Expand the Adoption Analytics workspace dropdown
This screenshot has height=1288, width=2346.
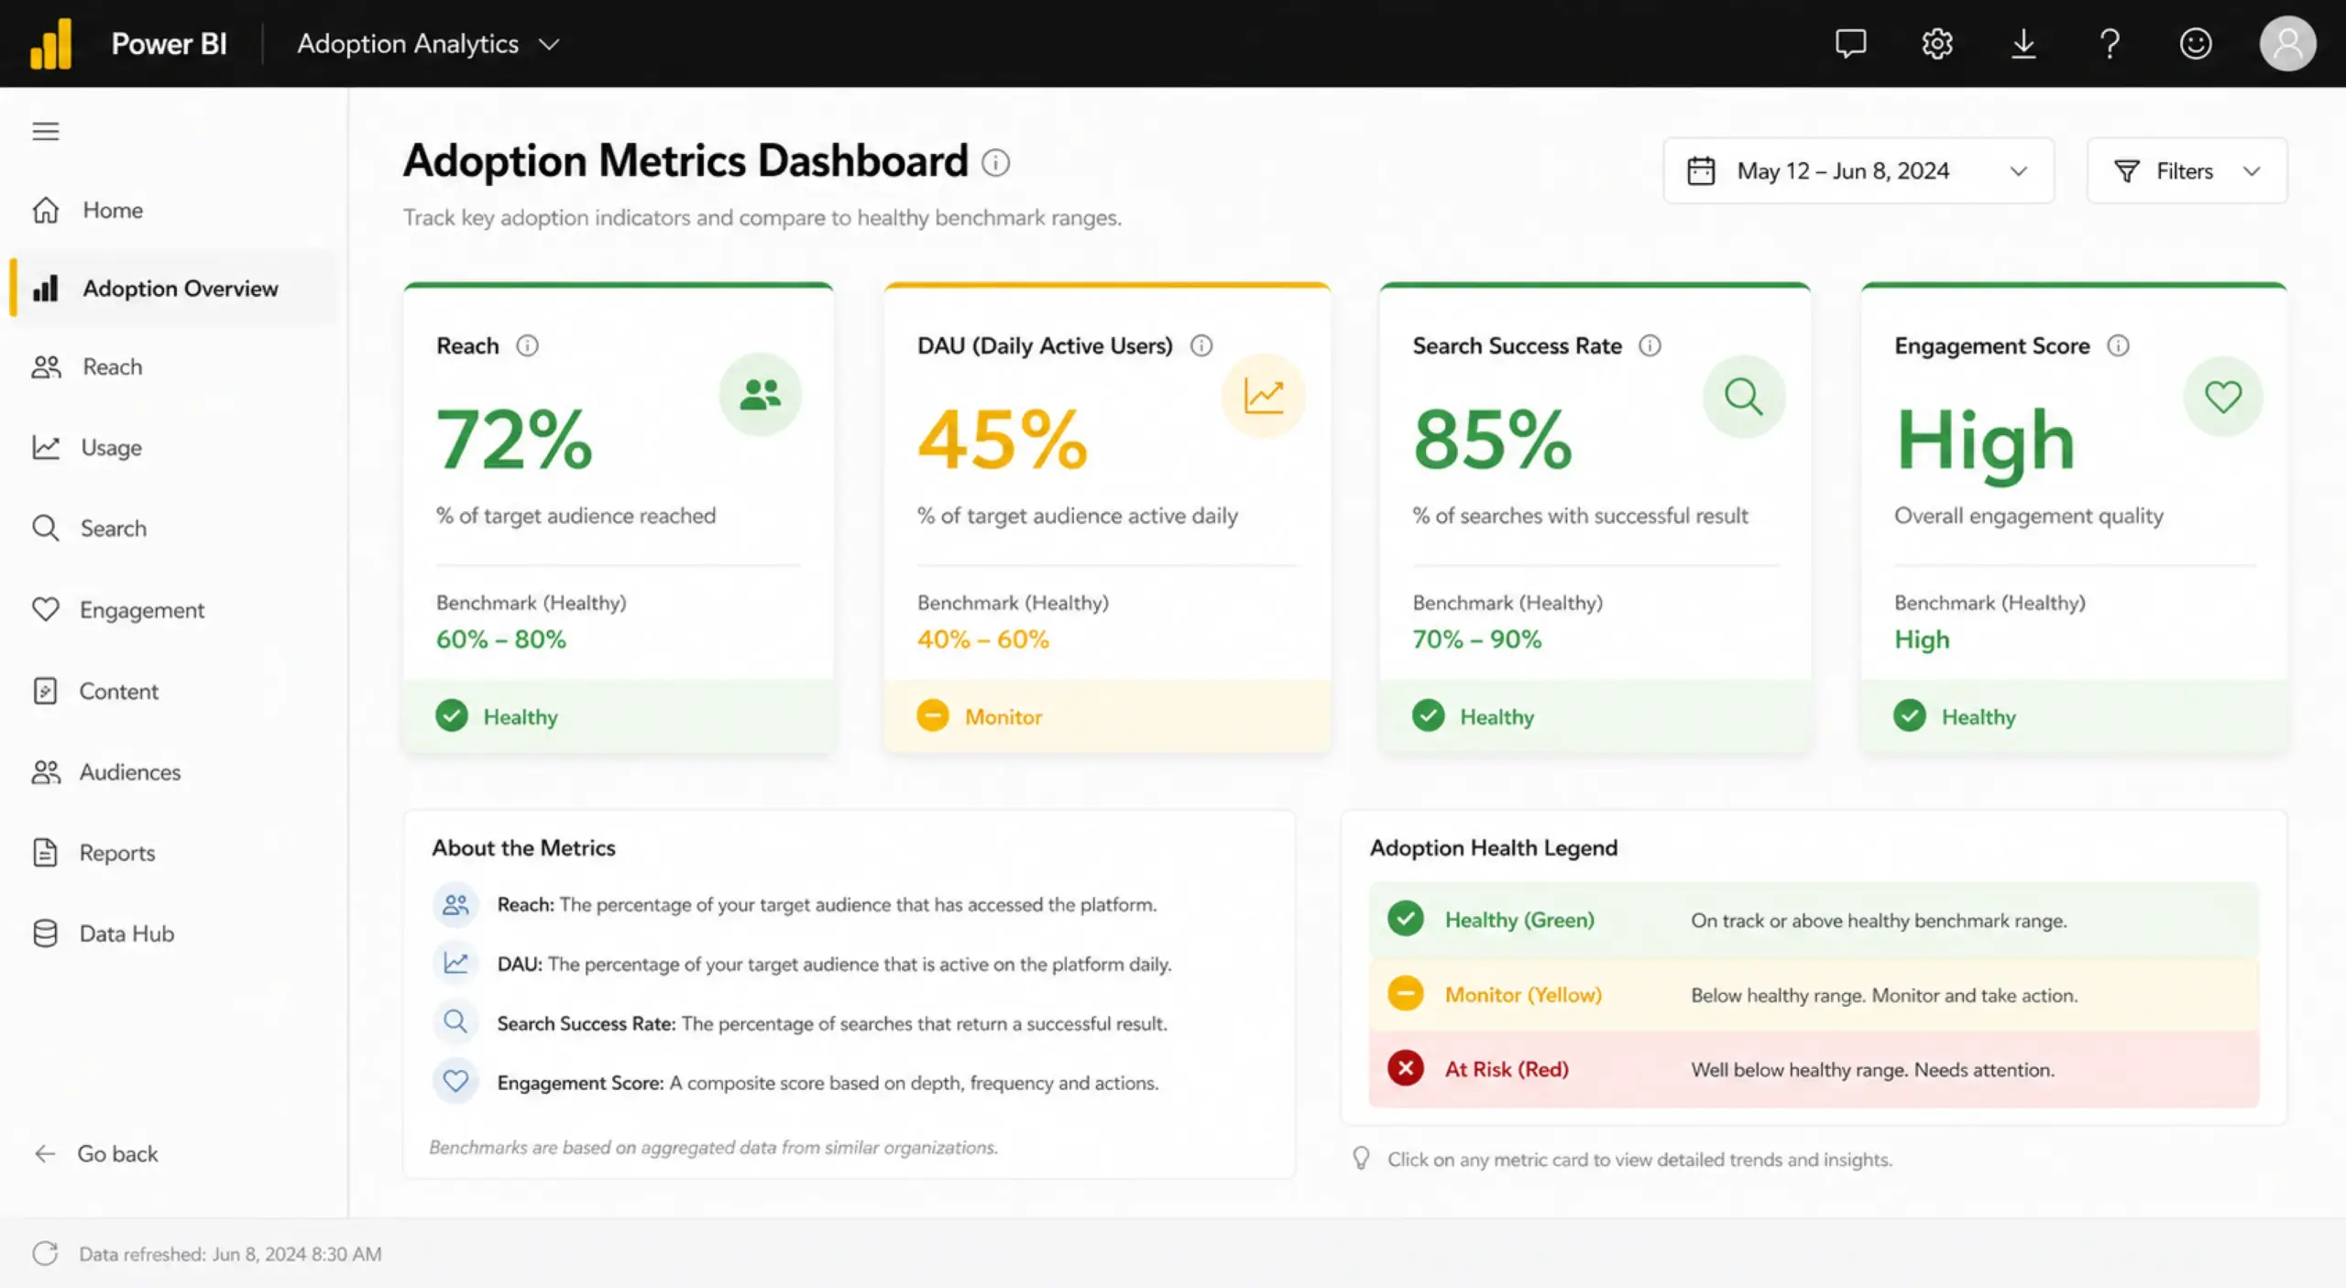[x=428, y=43]
